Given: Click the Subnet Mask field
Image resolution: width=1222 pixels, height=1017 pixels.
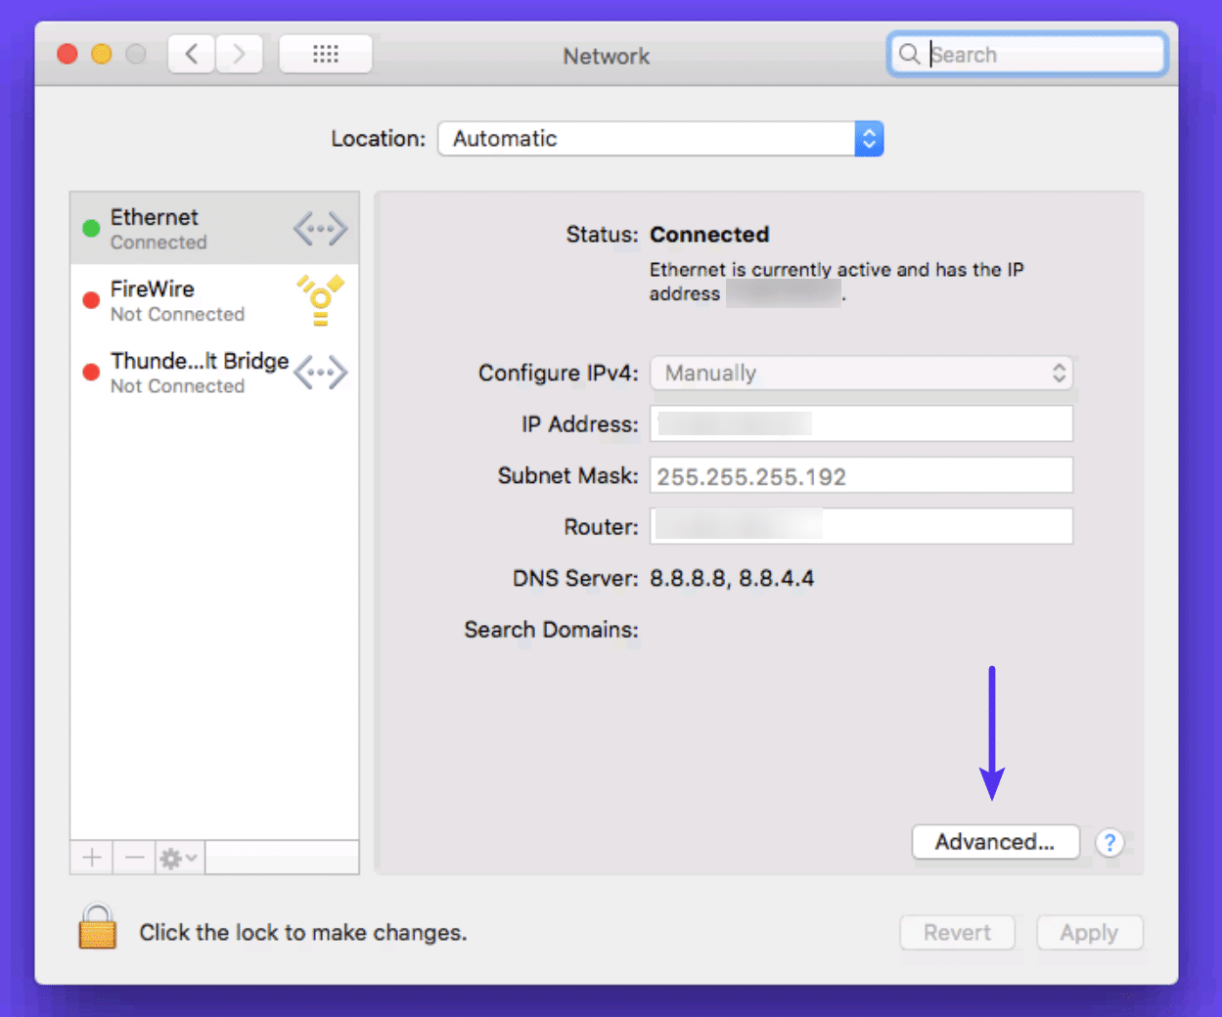Looking at the screenshot, I should click(x=861, y=475).
